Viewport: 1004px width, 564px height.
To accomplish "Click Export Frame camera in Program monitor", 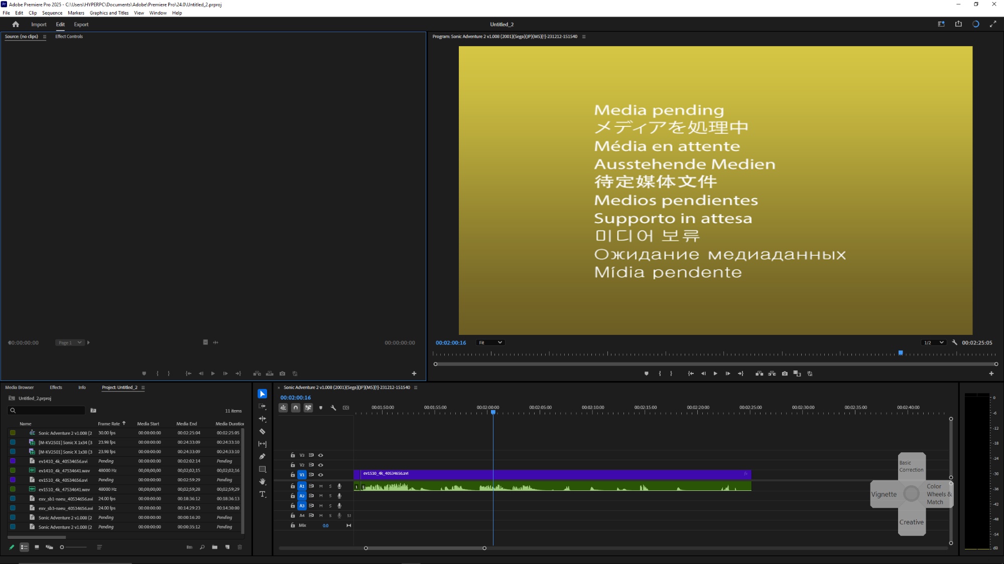I will (x=785, y=373).
